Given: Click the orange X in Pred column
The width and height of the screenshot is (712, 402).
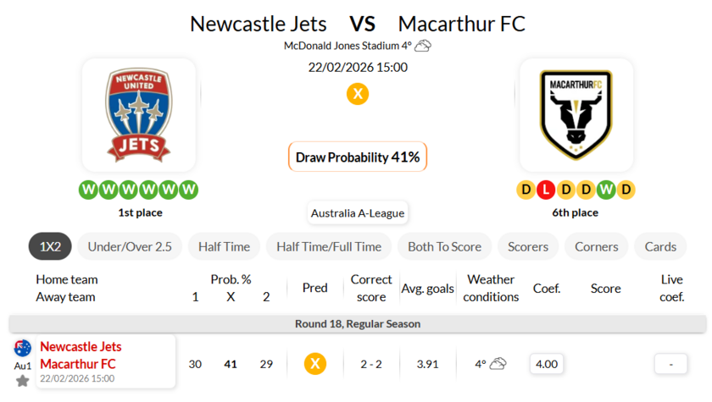Looking at the screenshot, I should 314,364.
